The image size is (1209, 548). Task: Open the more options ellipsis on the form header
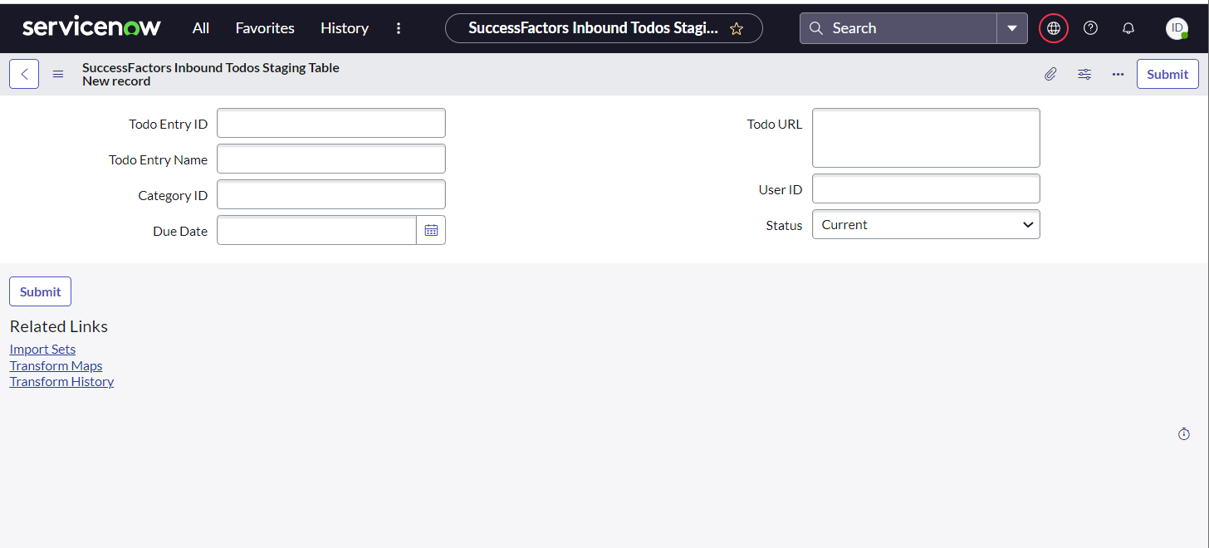[x=1118, y=74]
